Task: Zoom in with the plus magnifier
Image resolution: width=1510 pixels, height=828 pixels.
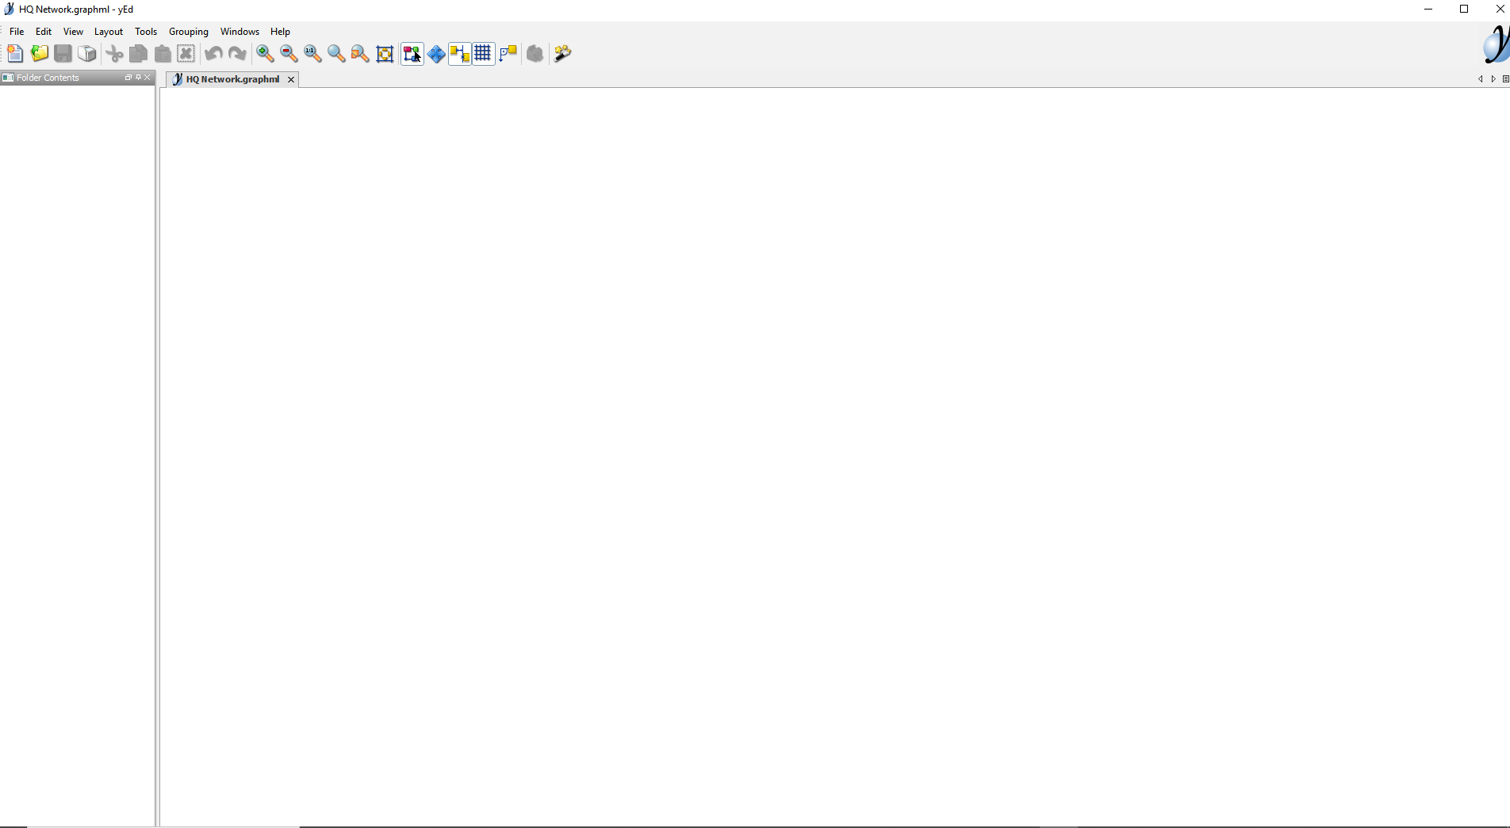Action: (x=265, y=54)
